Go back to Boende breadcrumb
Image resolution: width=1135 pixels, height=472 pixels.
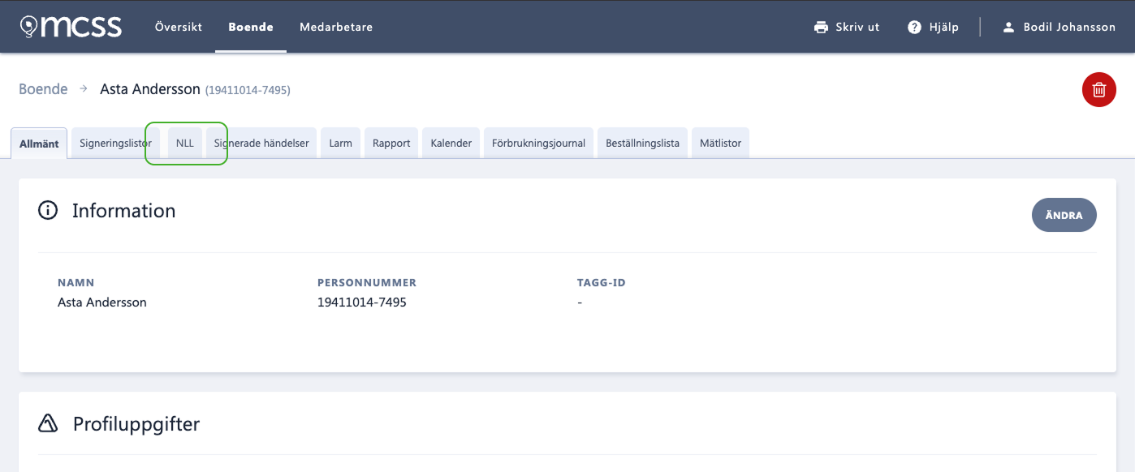(x=43, y=89)
